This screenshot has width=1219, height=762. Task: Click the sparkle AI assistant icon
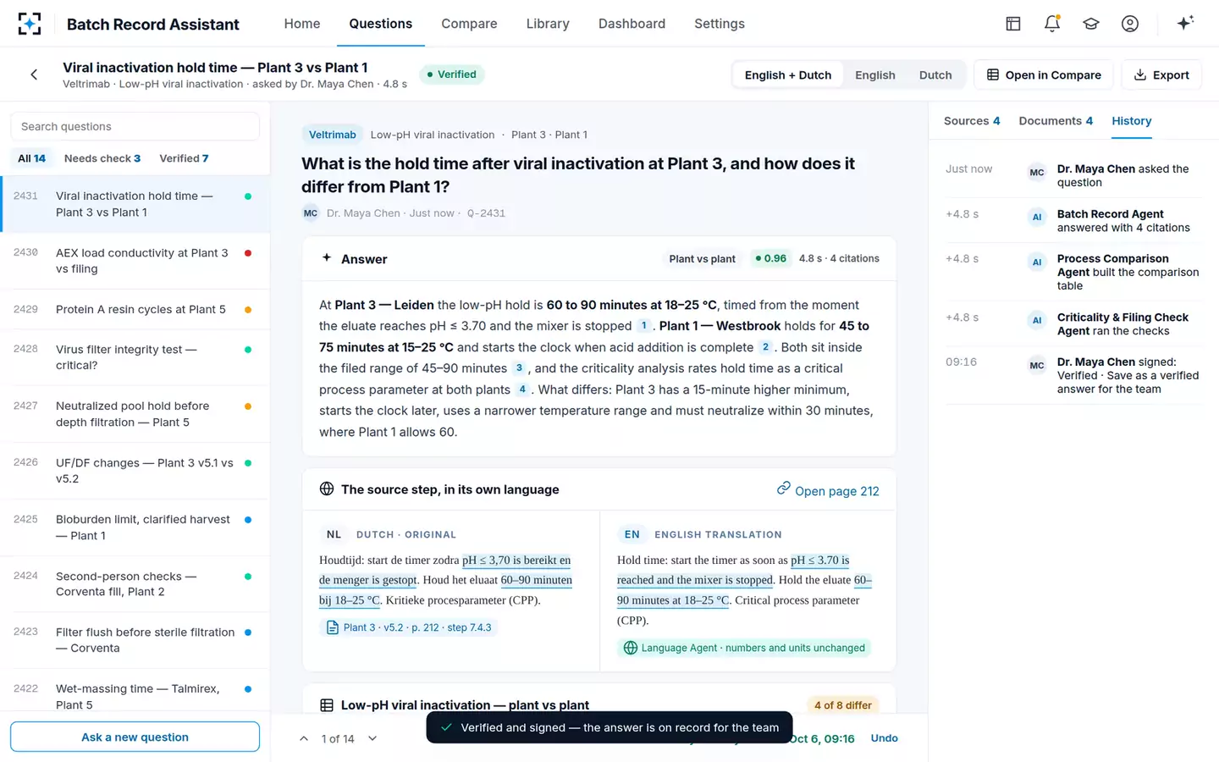coord(1185,23)
